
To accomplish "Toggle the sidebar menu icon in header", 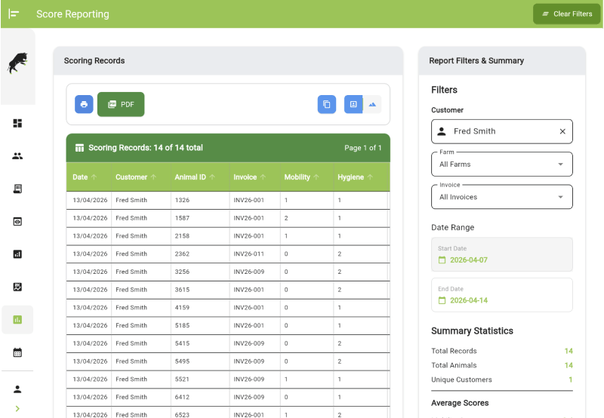I will pyautogui.click(x=14, y=14).
